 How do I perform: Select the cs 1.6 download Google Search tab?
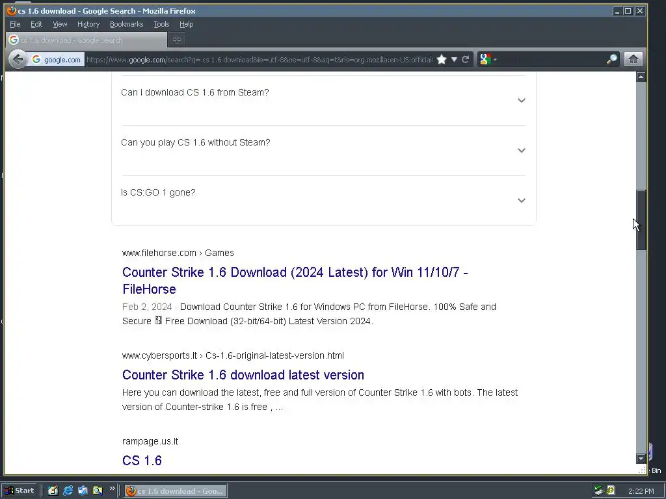coord(87,40)
